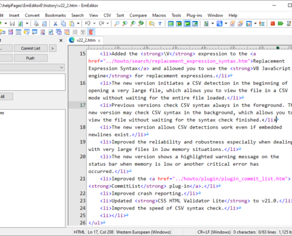
Task: Start macro recording with the red icon
Action: tap(273, 24)
